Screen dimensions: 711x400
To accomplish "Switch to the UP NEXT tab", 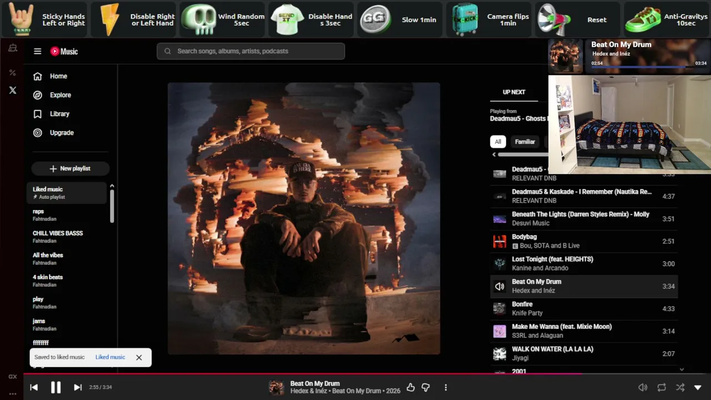I will pyautogui.click(x=514, y=92).
